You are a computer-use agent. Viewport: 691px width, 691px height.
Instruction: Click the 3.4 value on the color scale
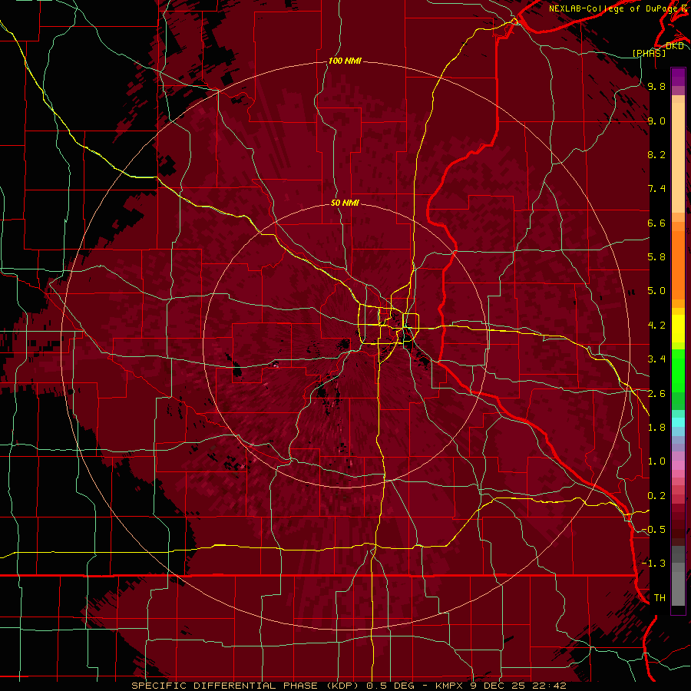coord(656,359)
